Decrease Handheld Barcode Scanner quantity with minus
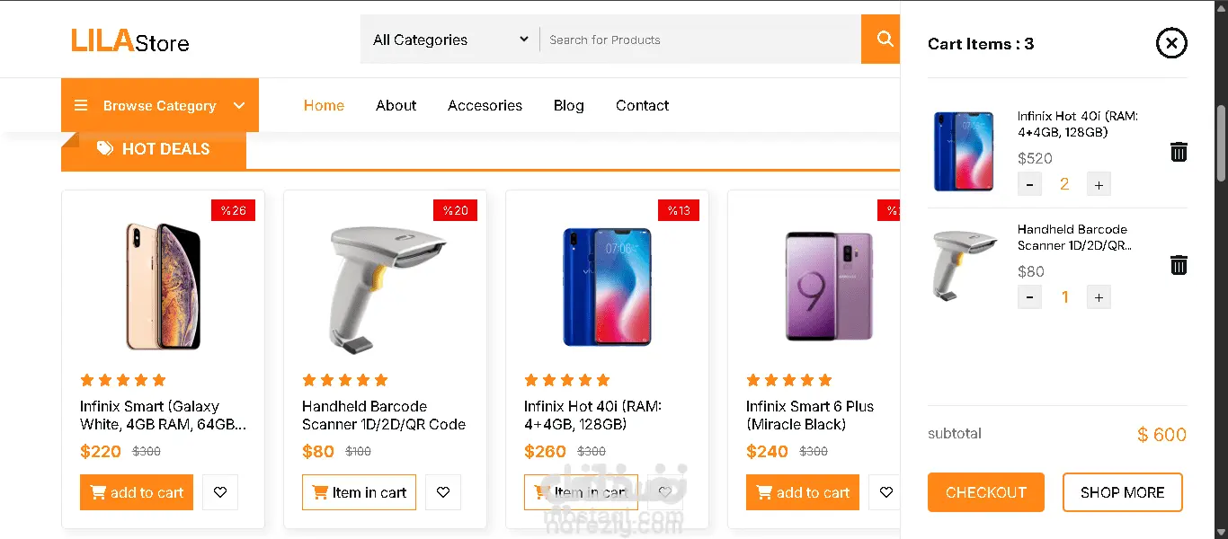Viewport: 1228px width, 539px height. [x=1029, y=297]
